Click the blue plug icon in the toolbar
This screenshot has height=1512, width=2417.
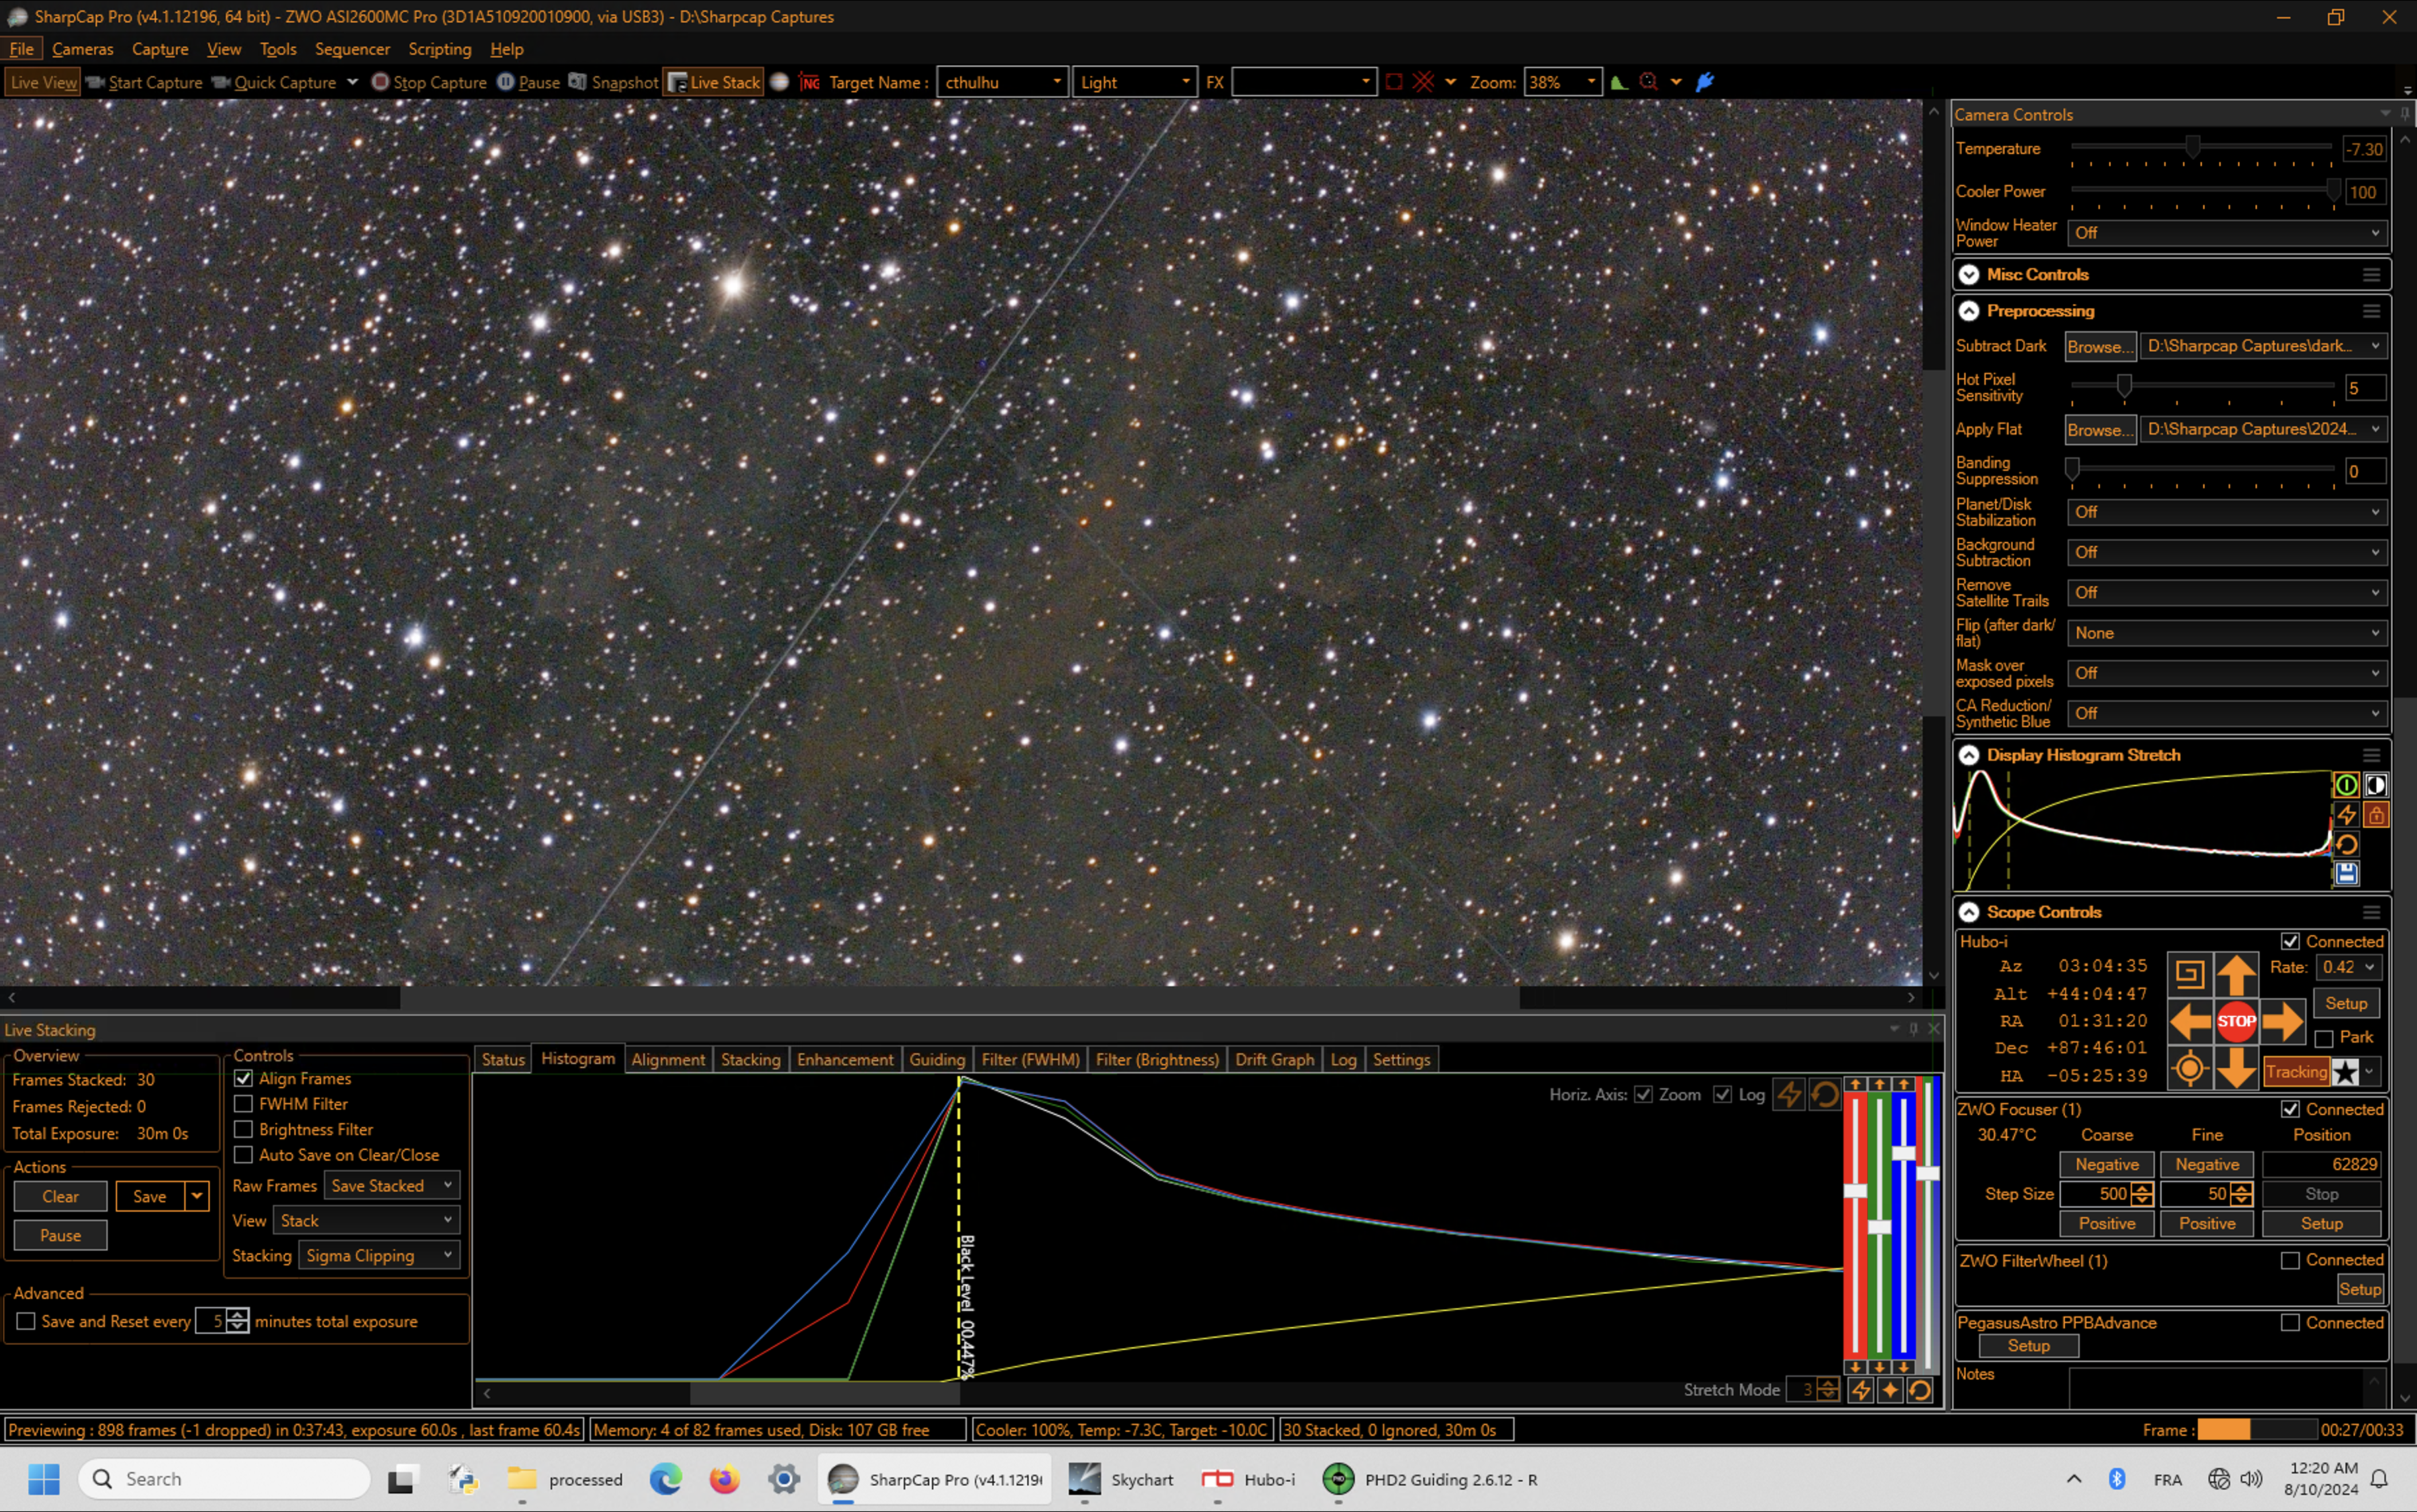point(1705,82)
